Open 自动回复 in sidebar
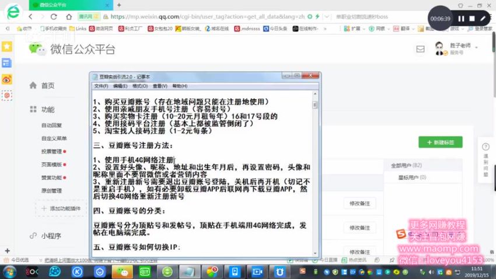 pos(51,125)
